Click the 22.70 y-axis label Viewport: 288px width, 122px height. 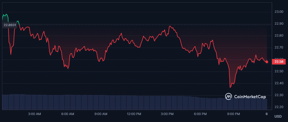[279, 47]
